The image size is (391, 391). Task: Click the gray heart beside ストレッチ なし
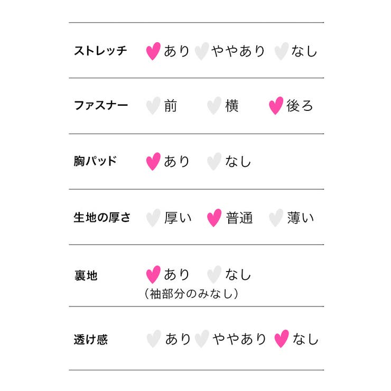click(x=281, y=51)
